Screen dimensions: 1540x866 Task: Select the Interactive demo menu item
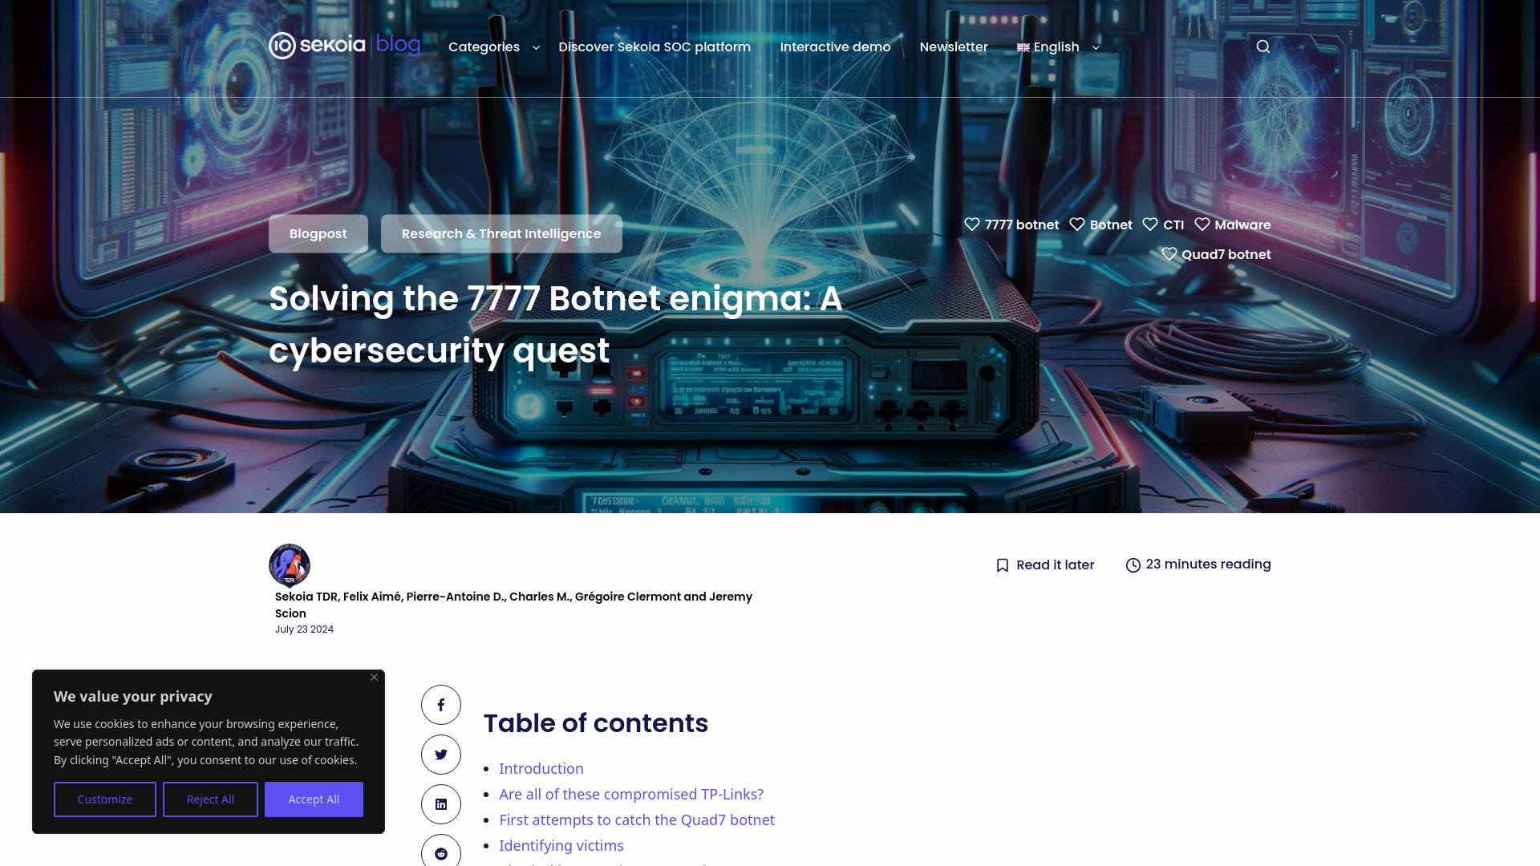point(836,47)
